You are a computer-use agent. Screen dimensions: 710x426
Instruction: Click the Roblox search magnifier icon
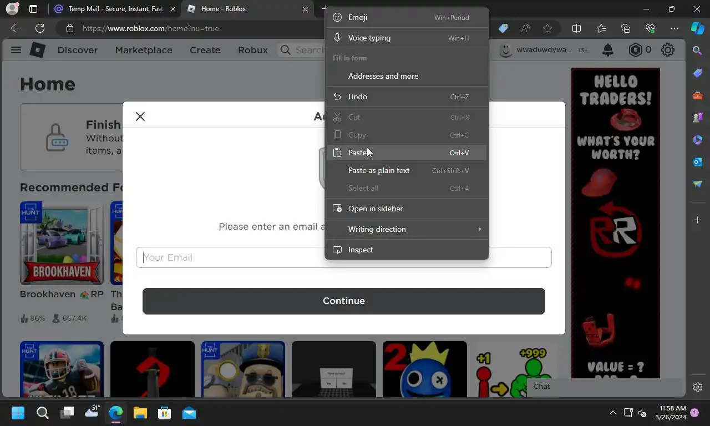pyautogui.click(x=286, y=50)
